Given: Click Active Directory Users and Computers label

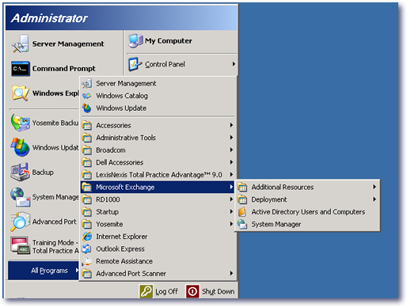Looking at the screenshot, I should coord(308,212).
